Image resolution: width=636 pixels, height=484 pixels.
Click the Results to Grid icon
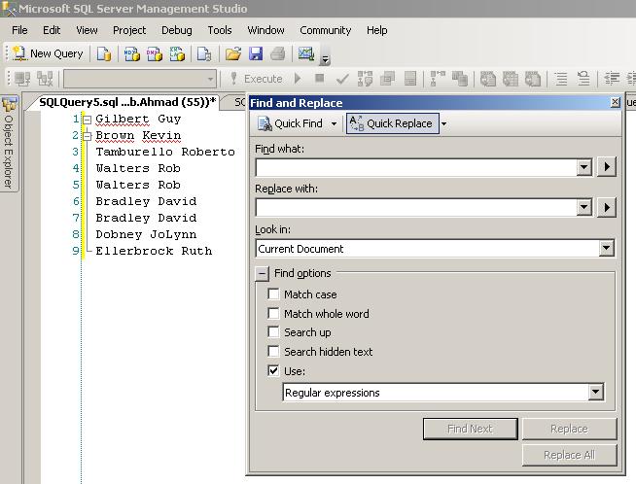pyautogui.click(x=511, y=79)
